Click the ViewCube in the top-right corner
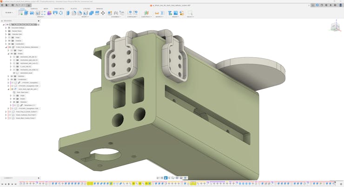The height and width of the screenshot is (187, 344). pyautogui.click(x=335, y=27)
